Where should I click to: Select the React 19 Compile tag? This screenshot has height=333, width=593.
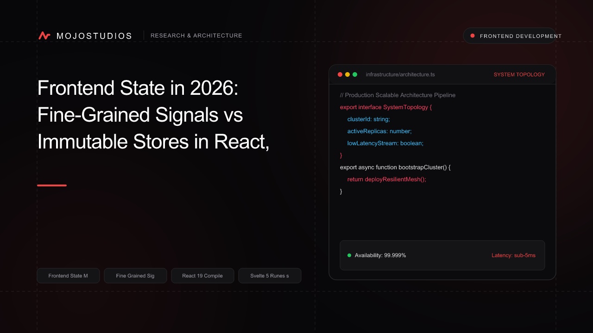coord(202,276)
